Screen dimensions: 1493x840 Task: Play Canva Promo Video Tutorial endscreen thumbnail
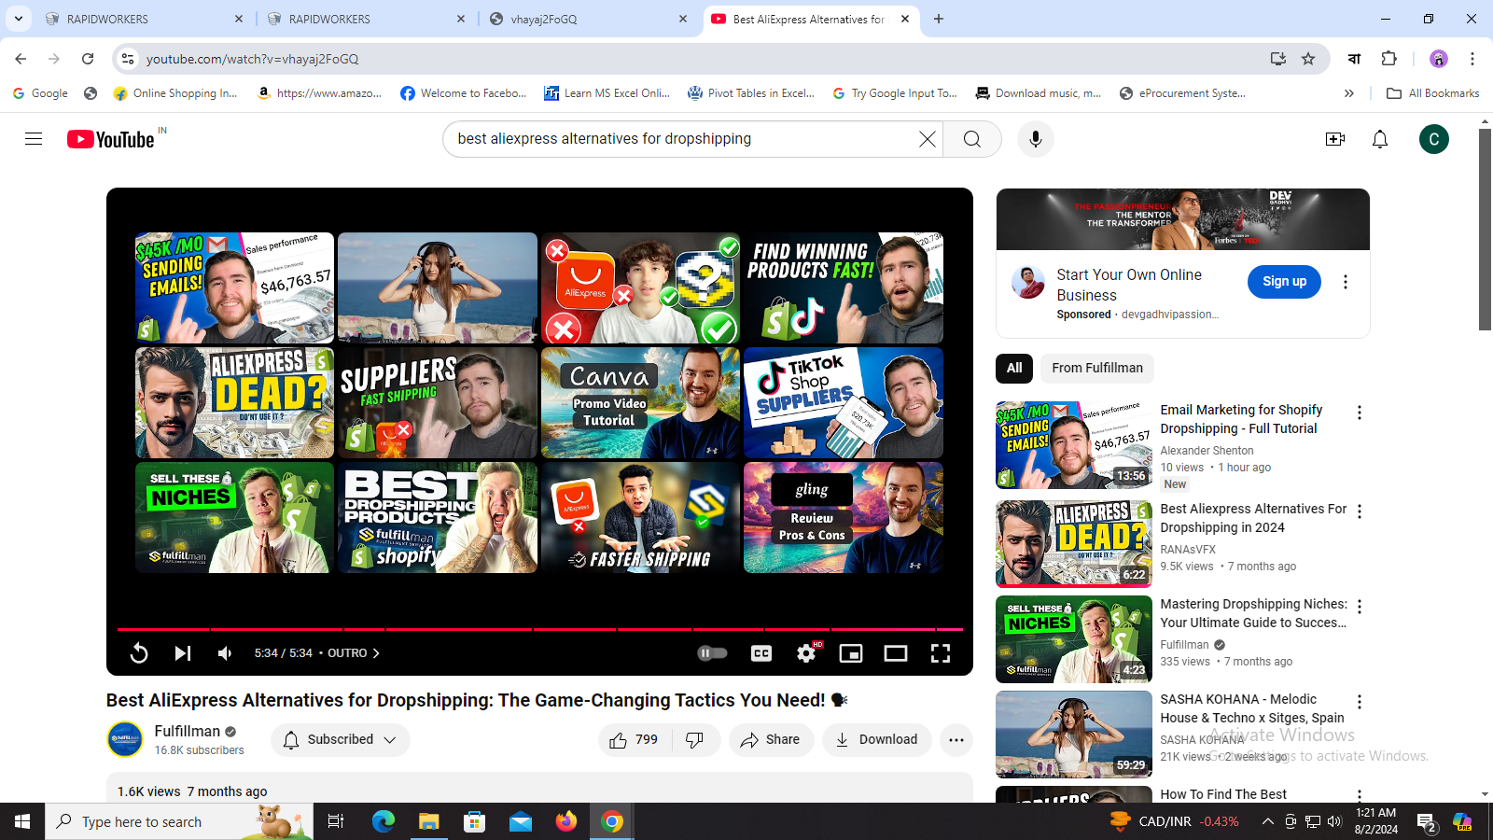click(640, 402)
